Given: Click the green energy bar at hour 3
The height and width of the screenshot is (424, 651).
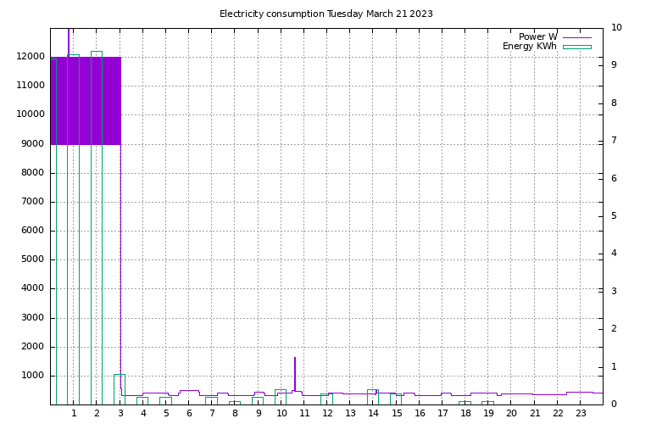Looking at the screenshot, I should 120,389.
